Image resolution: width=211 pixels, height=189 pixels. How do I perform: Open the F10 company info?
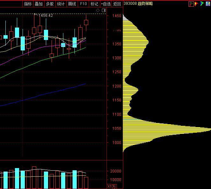click(83, 4)
